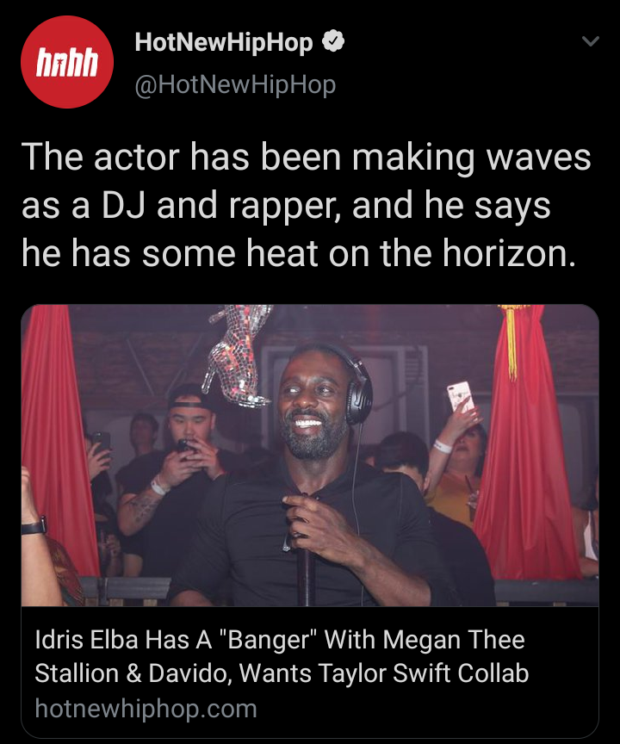
Task: Open the red hnhh profile avatar
Action: click(x=67, y=62)
